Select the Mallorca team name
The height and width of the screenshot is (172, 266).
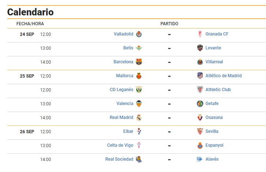125,76
